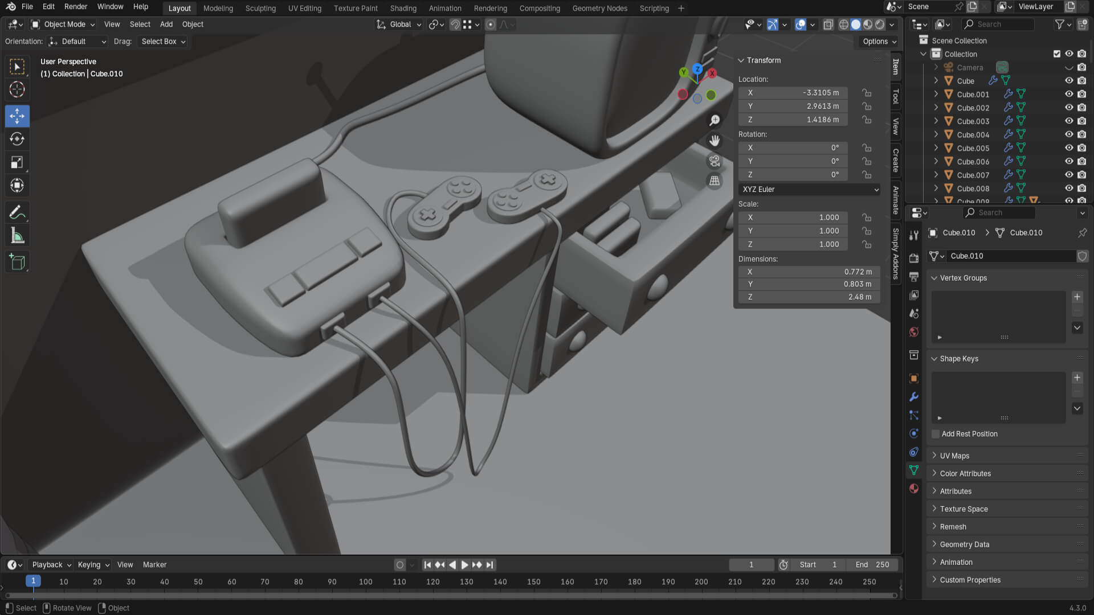Click the End frame field
Screen dimensions: 1094x615
coord(872,565)
